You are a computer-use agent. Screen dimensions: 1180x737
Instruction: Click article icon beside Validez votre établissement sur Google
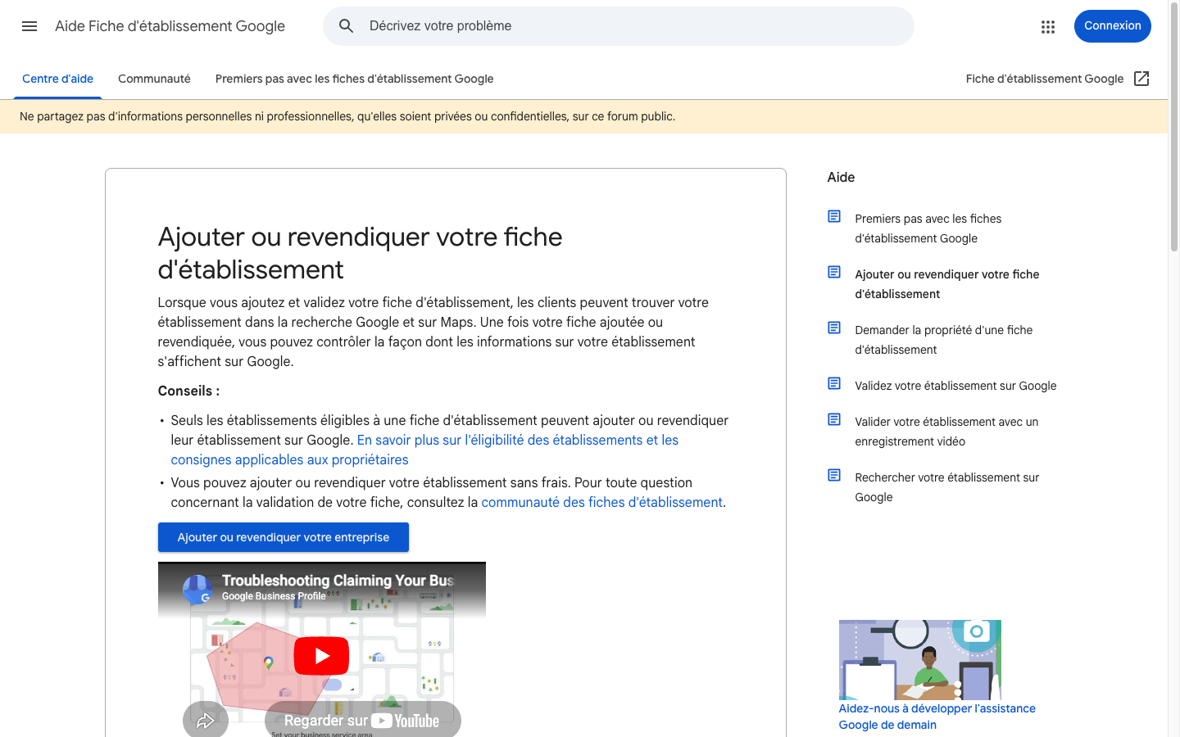[834, 384]
